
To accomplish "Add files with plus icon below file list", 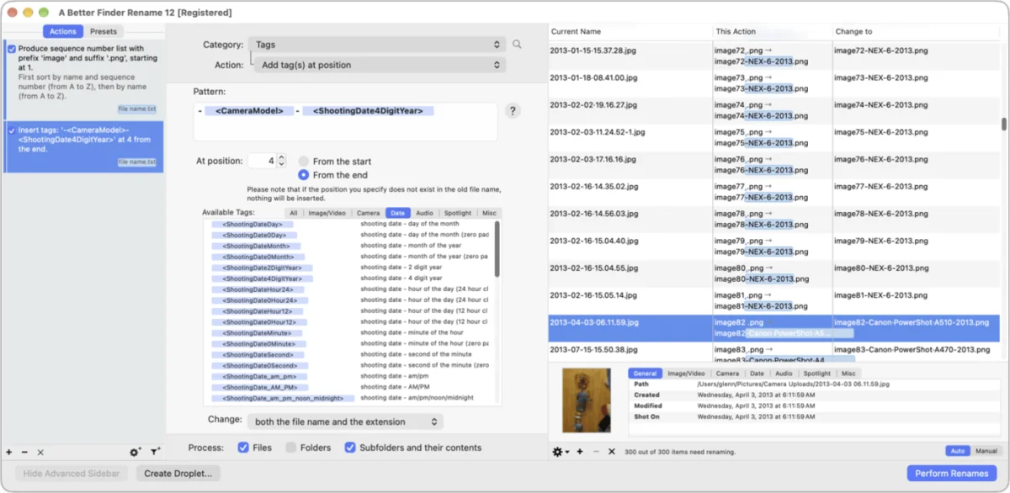I will [579, 452].
